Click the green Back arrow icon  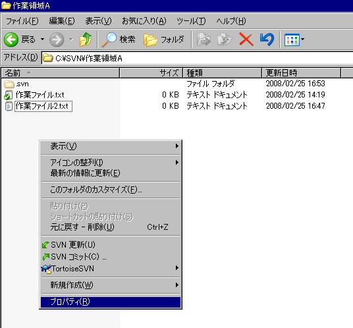click(x=11, y=40)
